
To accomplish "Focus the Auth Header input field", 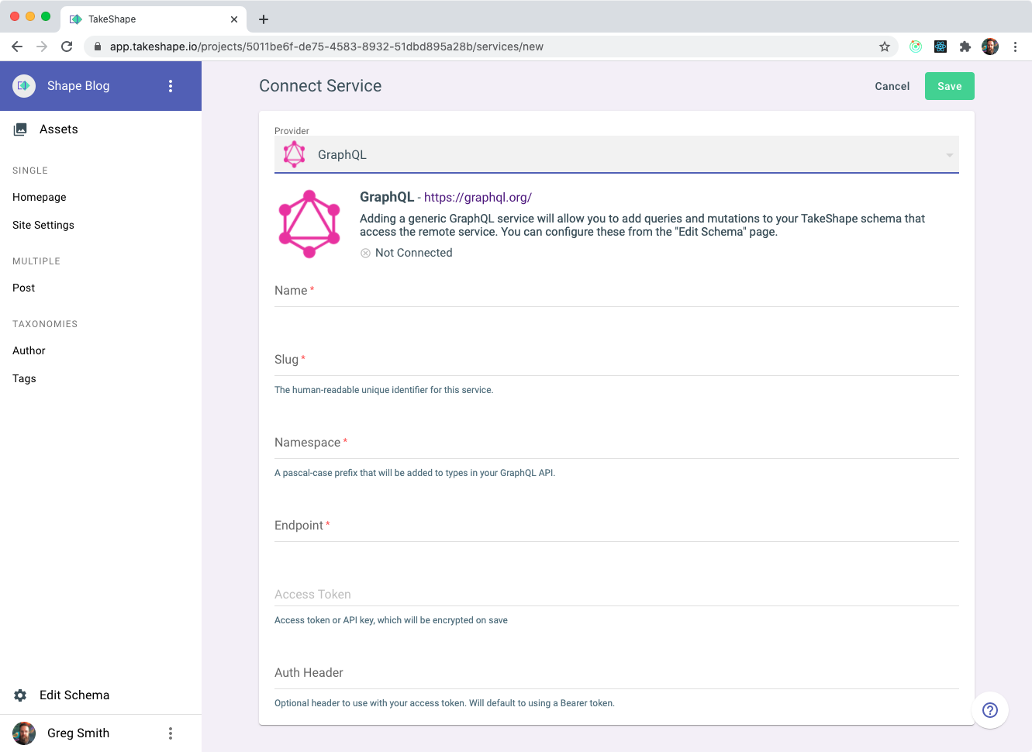I will coord(616,673).
